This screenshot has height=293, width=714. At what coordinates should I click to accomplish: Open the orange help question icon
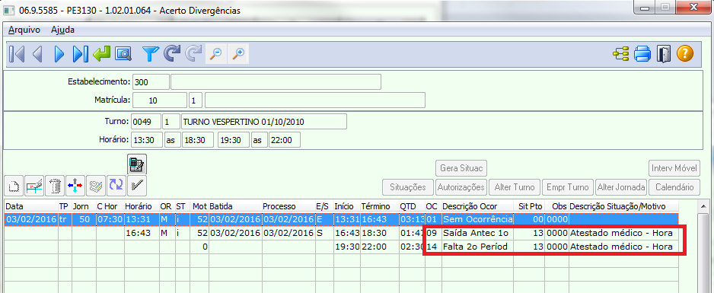click(685, 54)
